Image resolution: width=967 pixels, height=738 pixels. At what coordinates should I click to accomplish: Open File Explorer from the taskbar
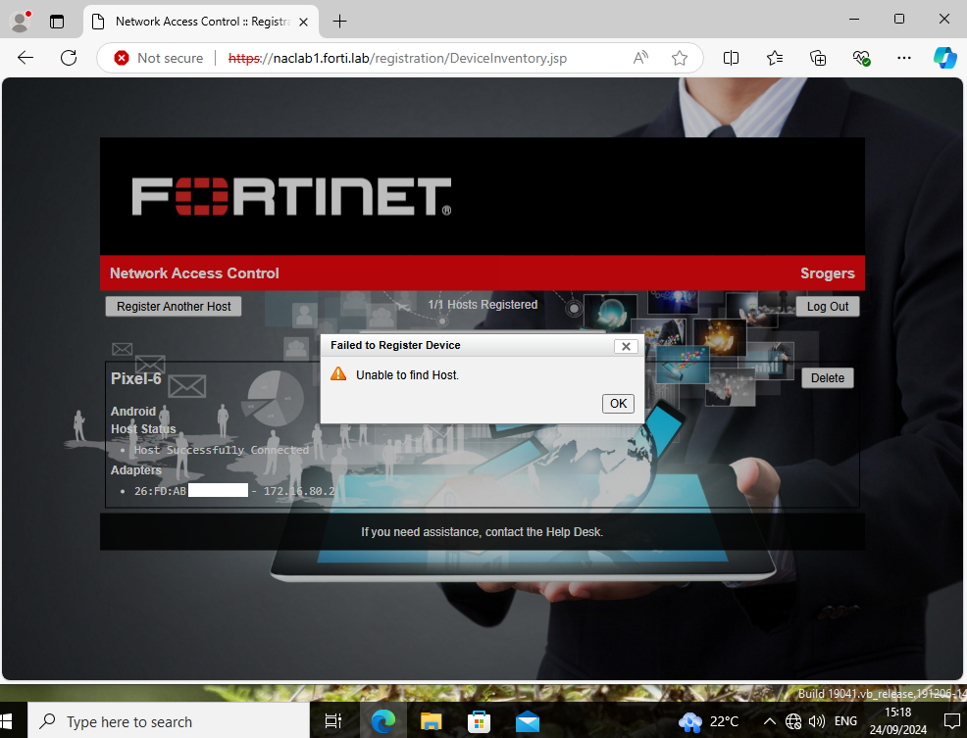(432, 720)
